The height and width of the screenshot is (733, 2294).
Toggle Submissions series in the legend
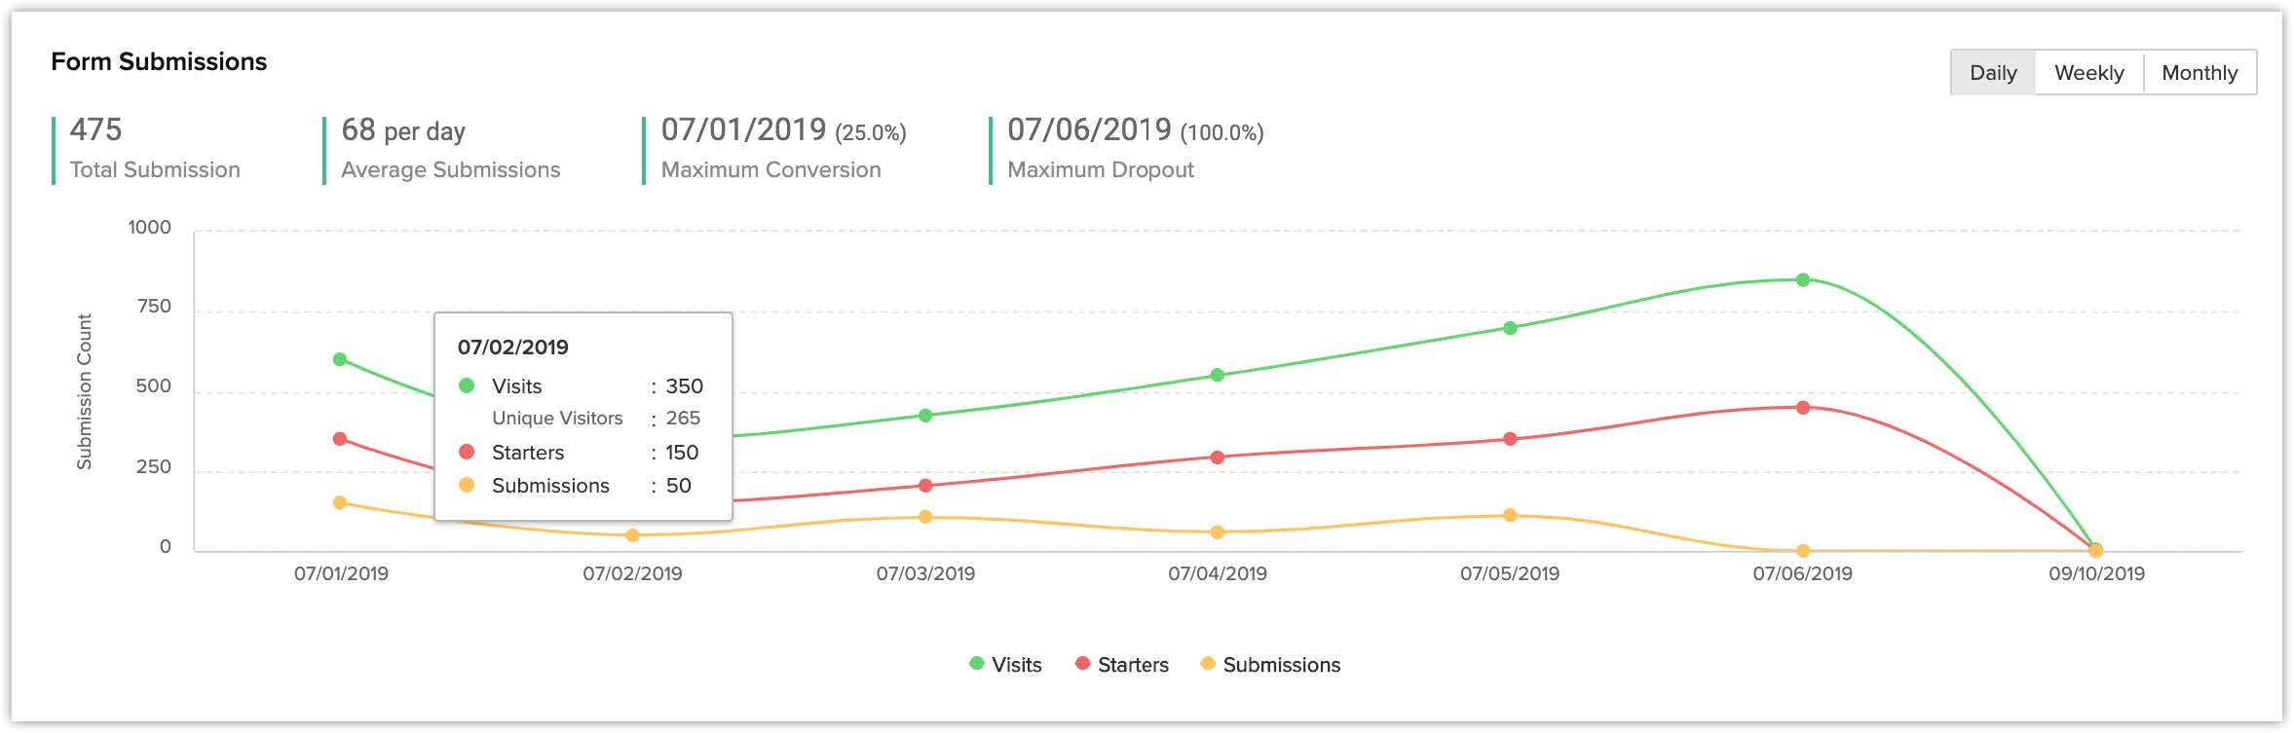(x=1270, y=665)
